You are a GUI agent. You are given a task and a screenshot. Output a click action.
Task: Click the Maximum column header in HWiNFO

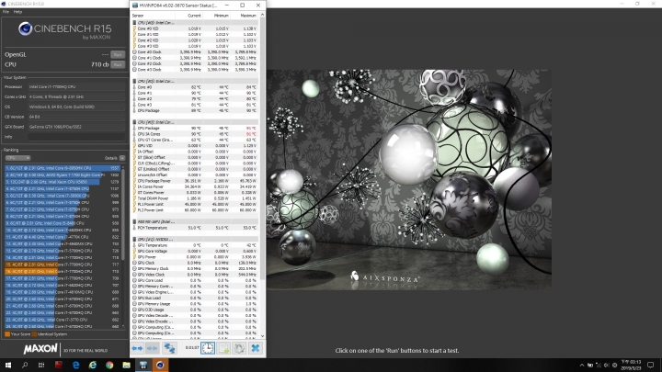pyautogui.click(x=248, y=16)
